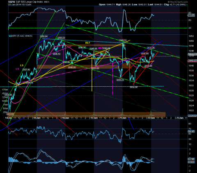Viewport: 197px width, 173px height.
Task: Click the 0.023 MACD histogram tag
Action: click(x=191, y=162)
